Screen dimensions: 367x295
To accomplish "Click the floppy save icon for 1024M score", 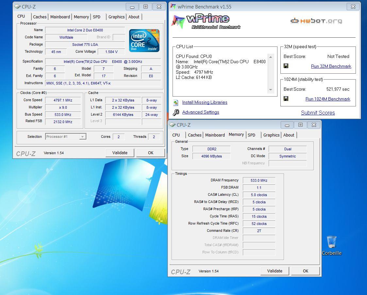I will pyautogui.click(x=286, y=99).
